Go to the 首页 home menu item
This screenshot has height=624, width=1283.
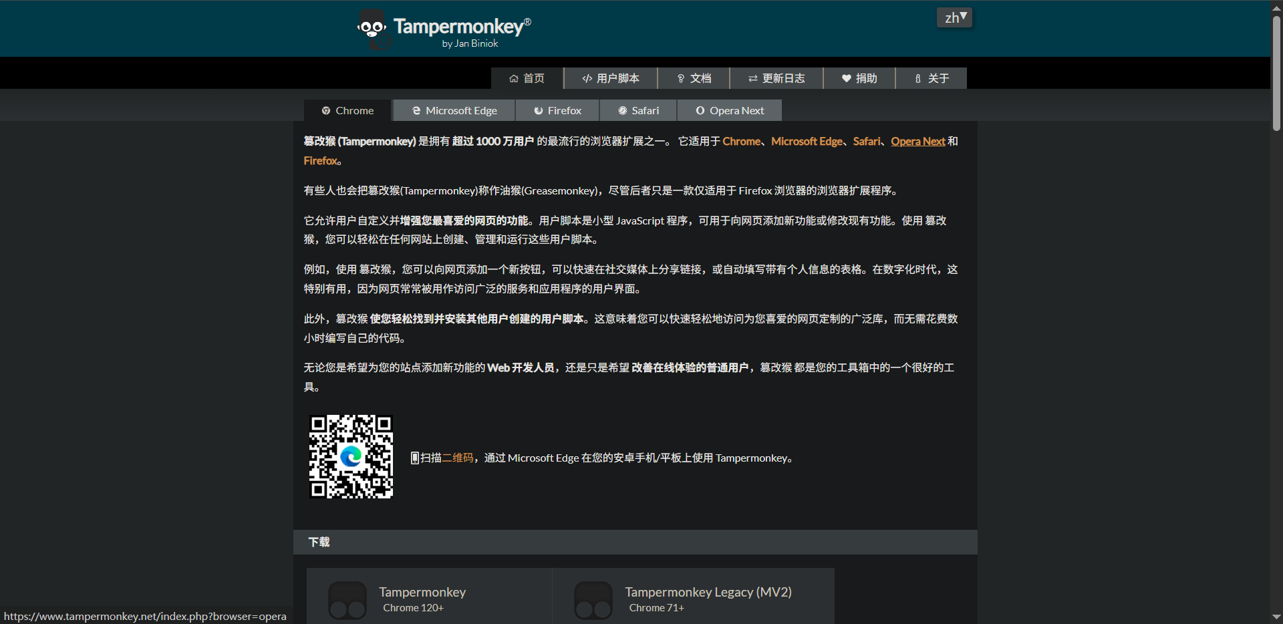pyautogui.click(x=527, y=78)
